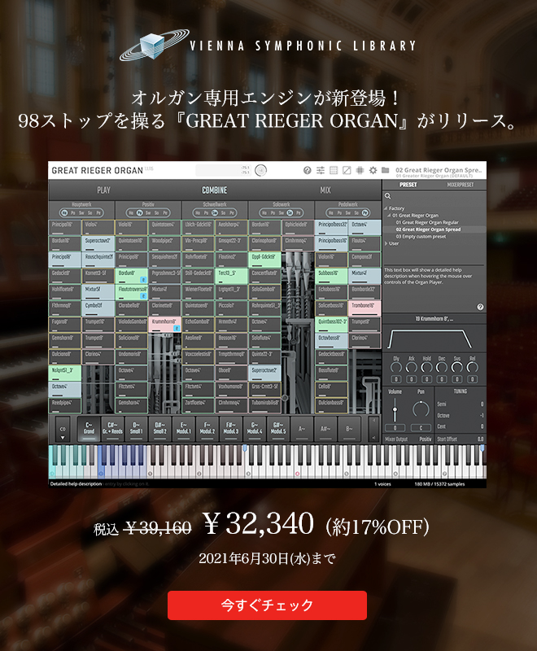Adjust the Volume slider handle
Viewport: 537px width, 651px height.
tap(395, 410)
